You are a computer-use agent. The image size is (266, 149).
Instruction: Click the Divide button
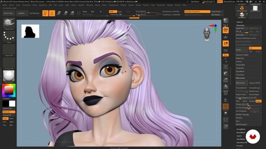pos(242,50)
